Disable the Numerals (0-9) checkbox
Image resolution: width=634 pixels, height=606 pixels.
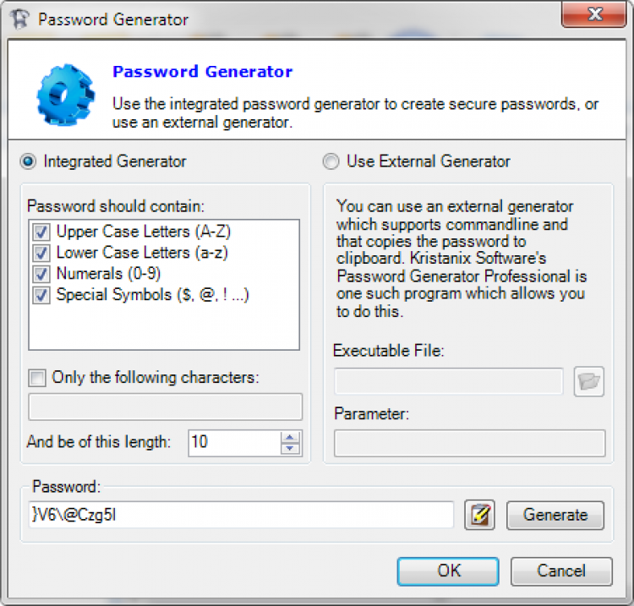pos(41,274)
